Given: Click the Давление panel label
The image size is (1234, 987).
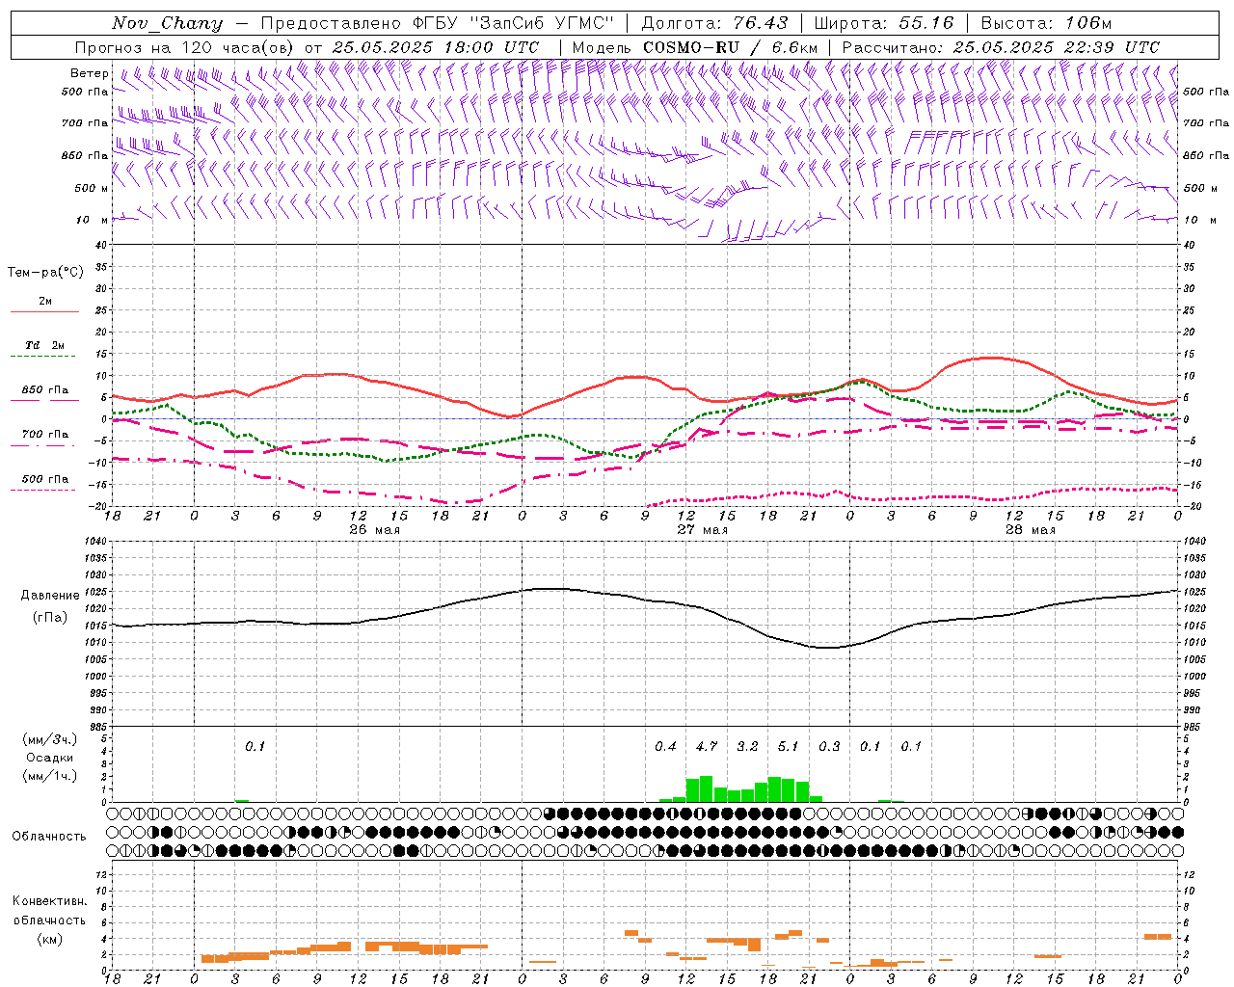Looking at the screenshot, I should (x=50, y=596).
